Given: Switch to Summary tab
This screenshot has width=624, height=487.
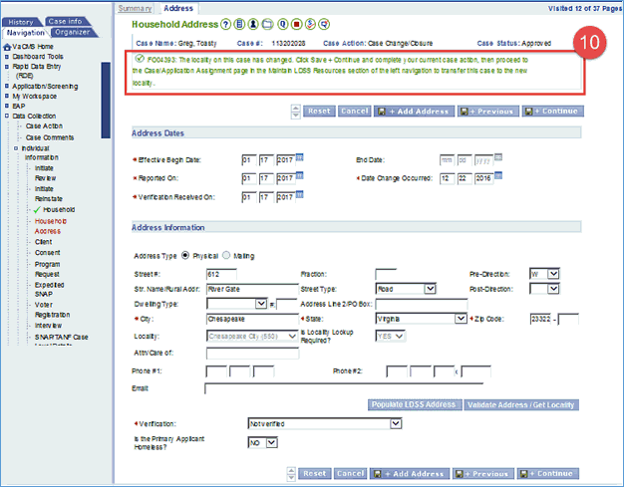Looking at the screenshot, I should (x=135, y=8).
